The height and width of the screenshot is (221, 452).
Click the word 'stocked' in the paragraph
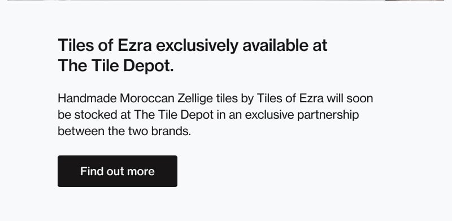[94, 115]
